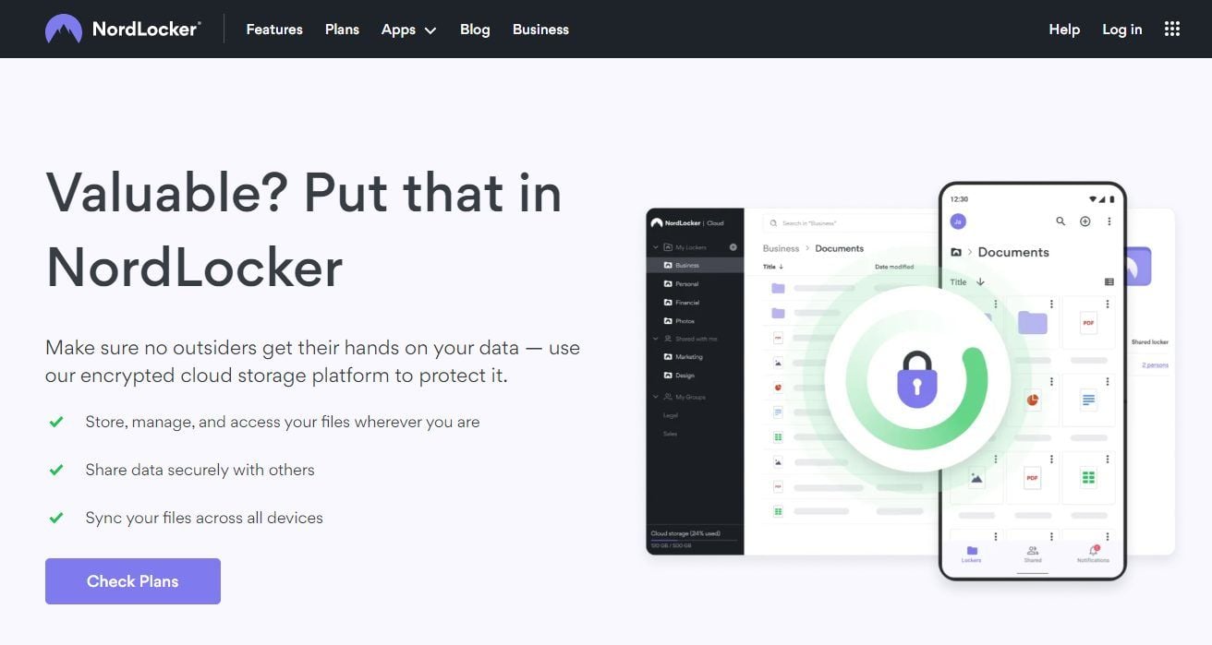This screenshot has height=645, width=1212.
Task: Click the NordLocker logo in the header
Action: pyautogui.click(x=123, y=29)
